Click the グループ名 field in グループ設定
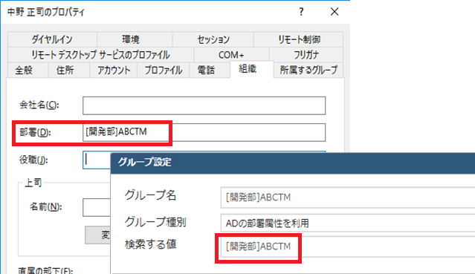The width and height of the screenshot is (475, 274). pos(348,198)
